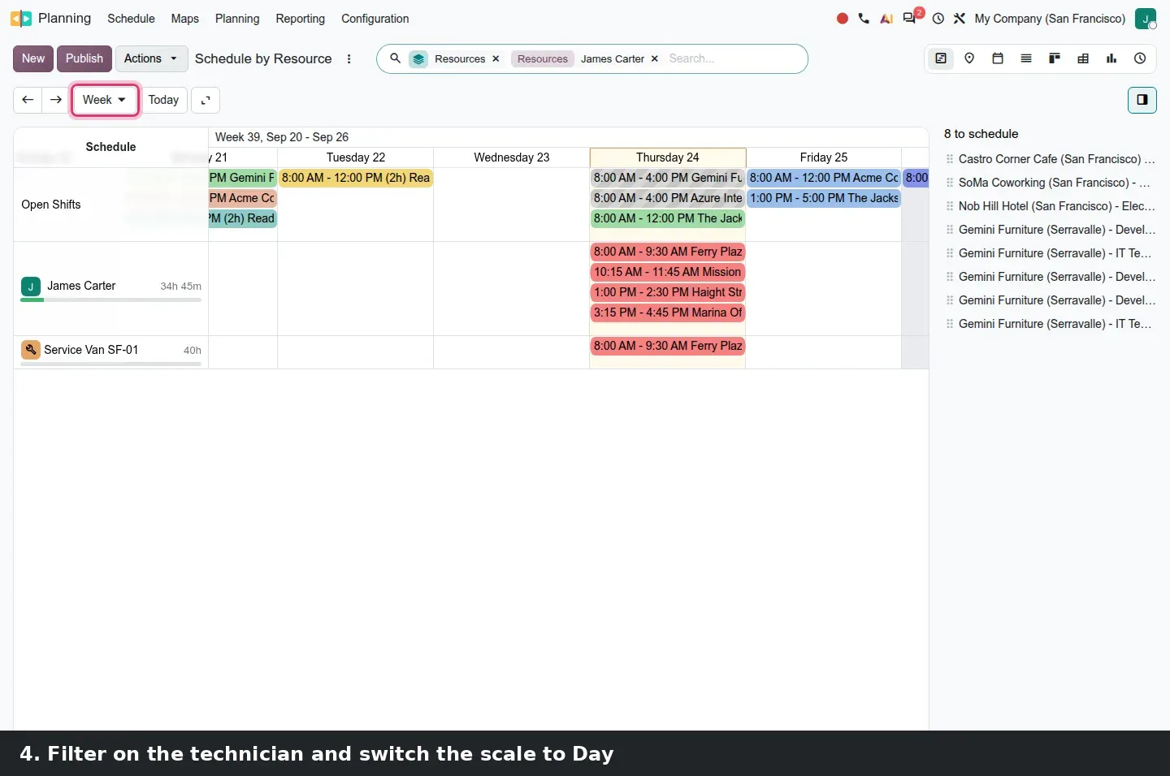This screenshot has height=776, width=1170.
Task: Expand the Gantt rows icon button
Action: click(206, 100)
